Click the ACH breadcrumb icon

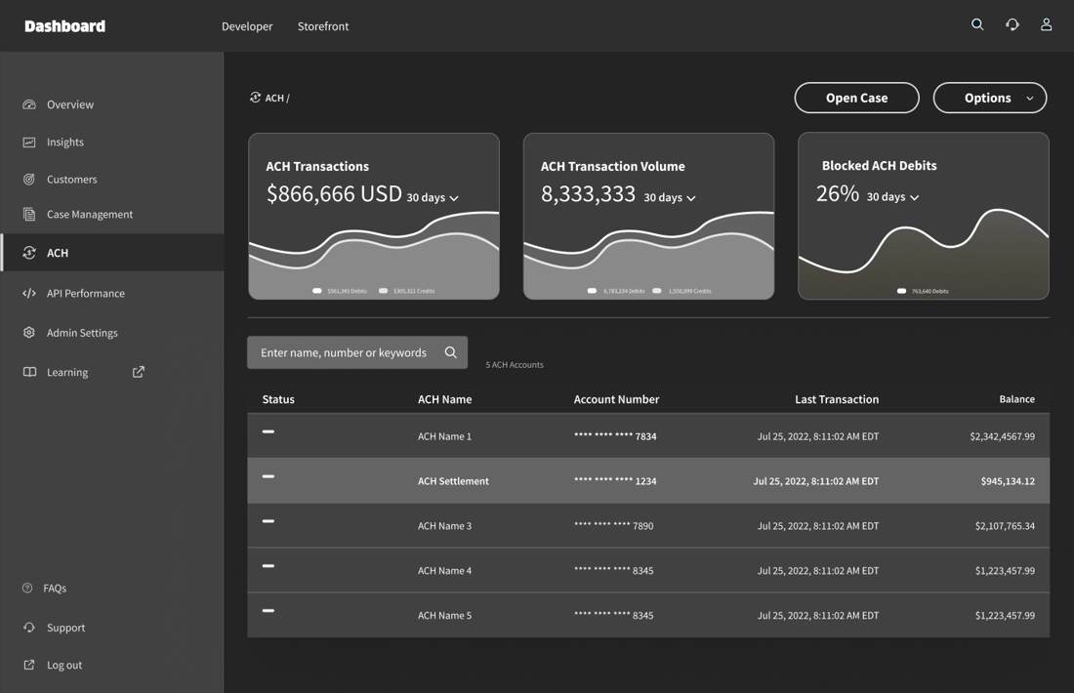coord(255,98)
